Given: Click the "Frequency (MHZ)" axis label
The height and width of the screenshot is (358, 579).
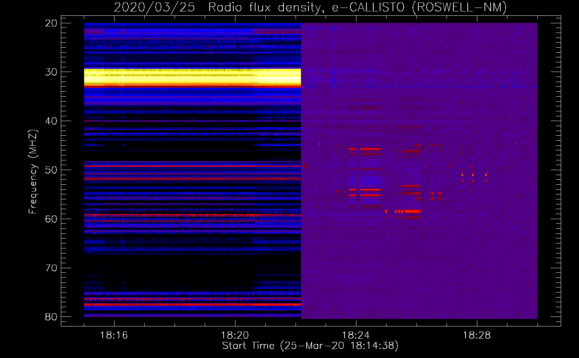Looking at the screenshot, I should coord(33,171).
